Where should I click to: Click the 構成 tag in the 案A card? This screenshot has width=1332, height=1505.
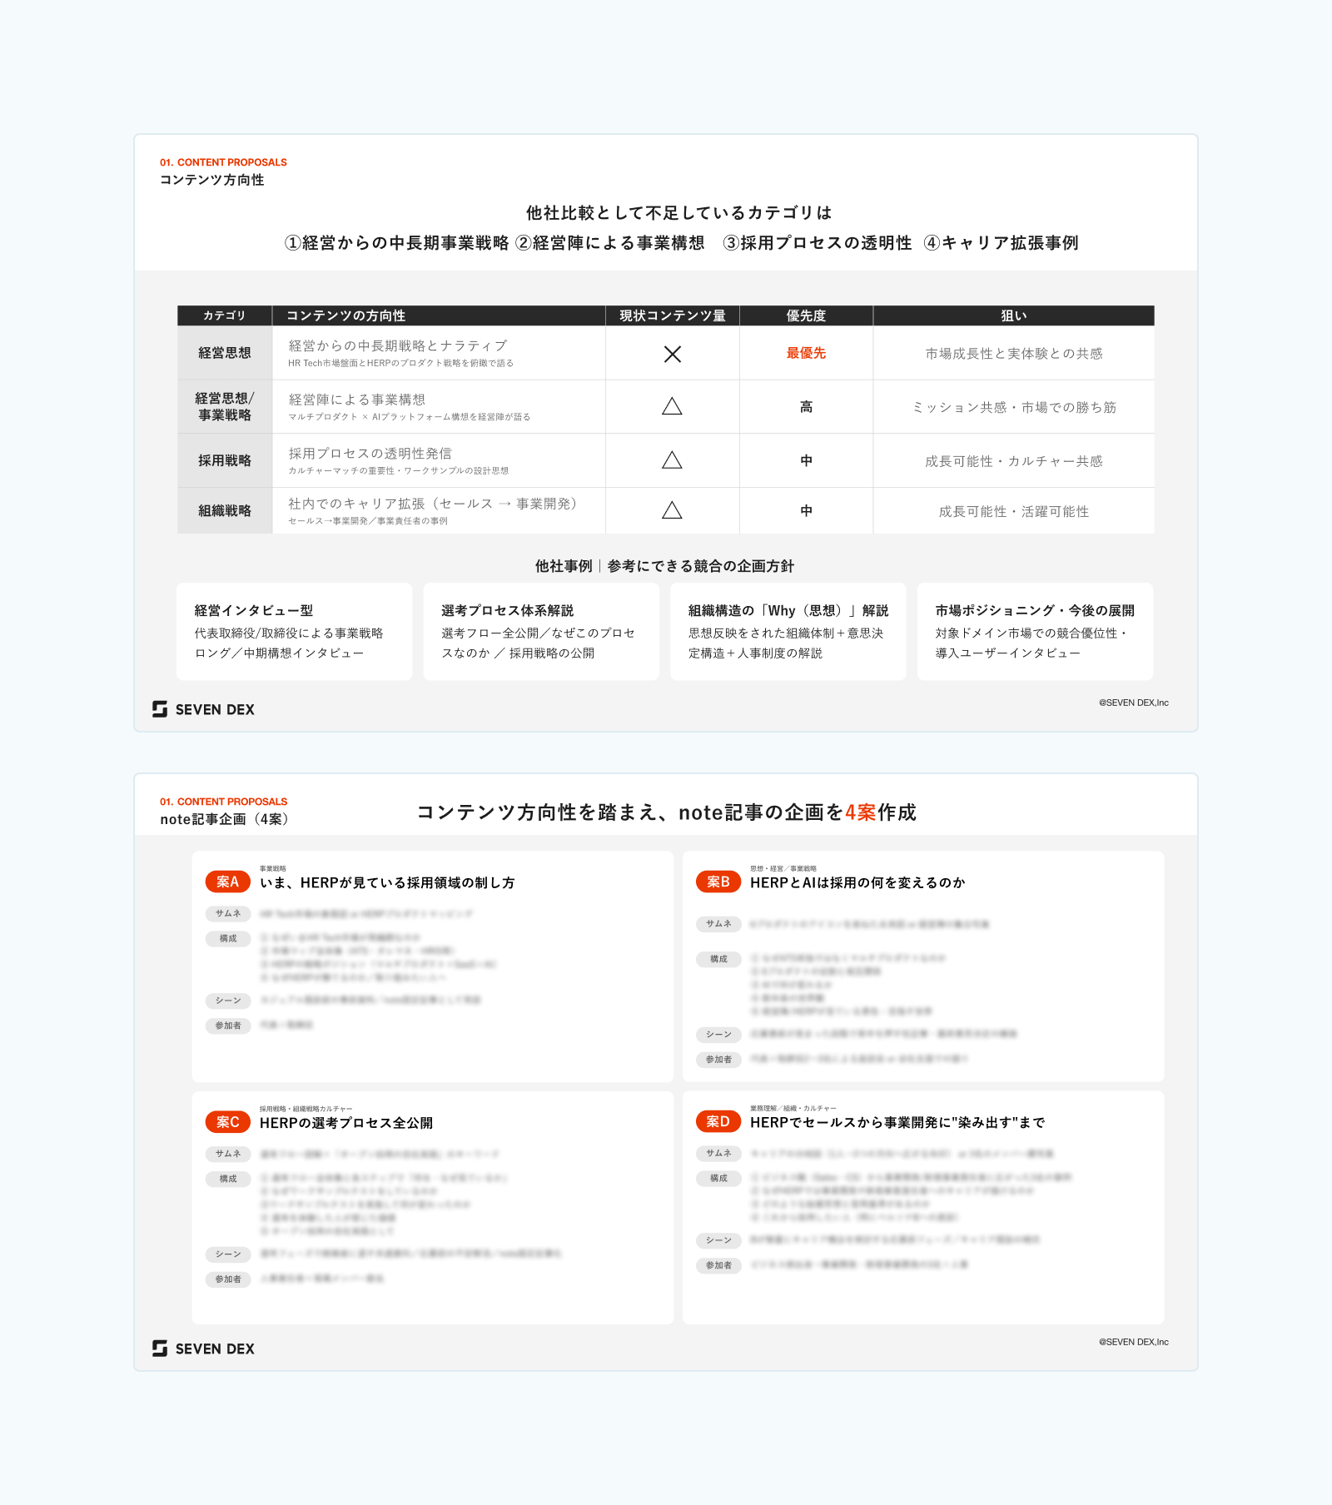coord(228,938)
